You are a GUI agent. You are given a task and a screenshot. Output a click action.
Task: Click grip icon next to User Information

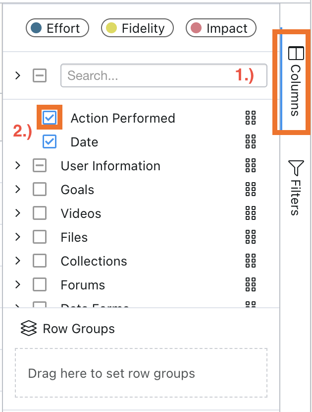pos(251,166)
